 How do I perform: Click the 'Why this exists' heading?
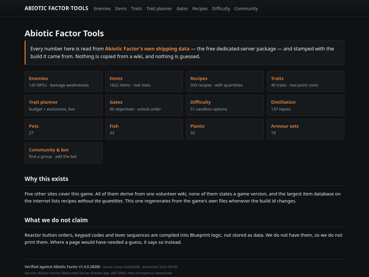point(46,179)
